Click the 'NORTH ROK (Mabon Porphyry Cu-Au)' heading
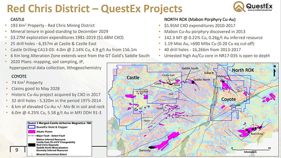The image size is (281, 158). pos(200,19)
